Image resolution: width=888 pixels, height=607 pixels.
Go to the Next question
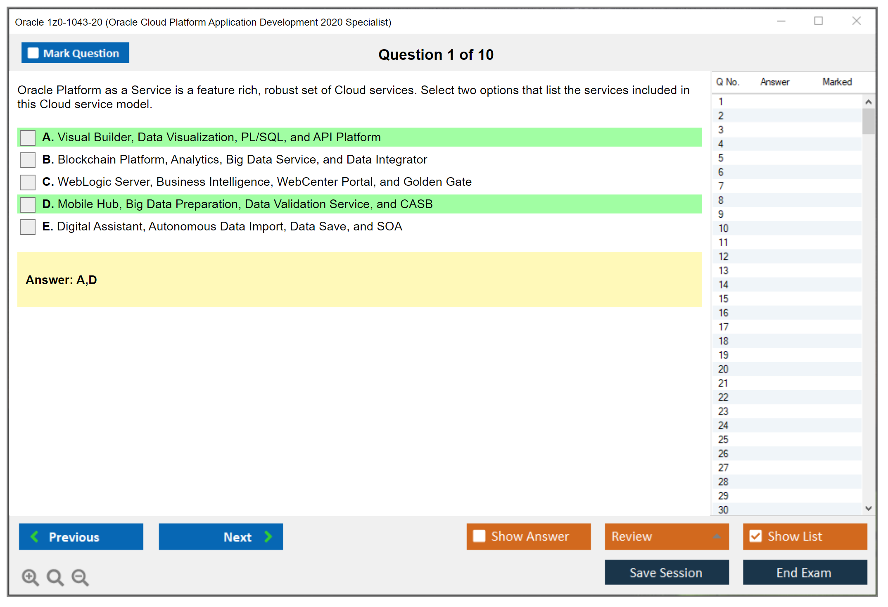(221, 536)
